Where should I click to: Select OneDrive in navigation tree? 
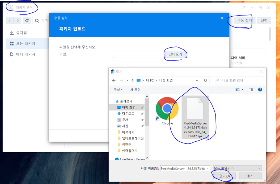(130, 159)
